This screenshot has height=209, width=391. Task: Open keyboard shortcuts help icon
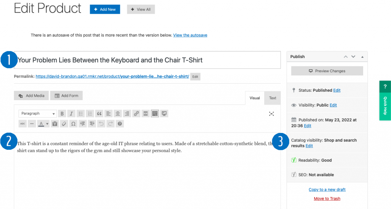120,124
